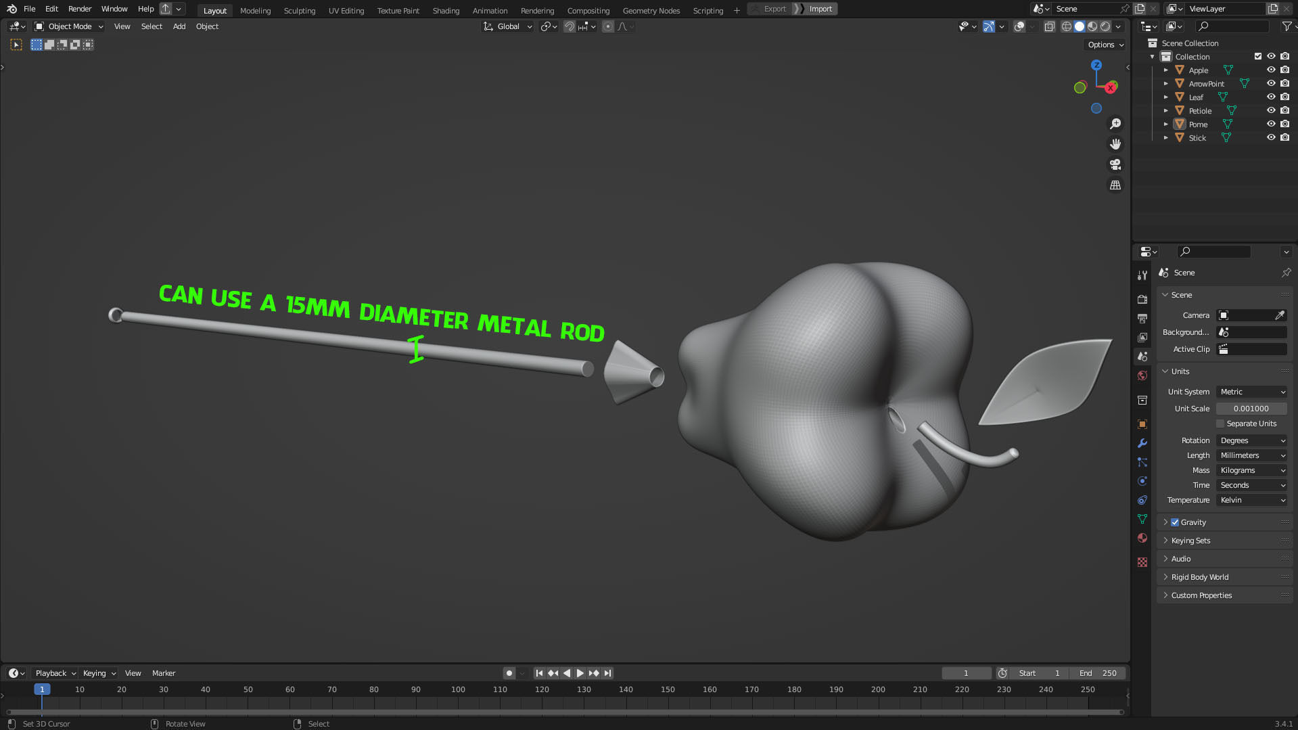Open Global transform orientation dropdown
This screenshot has width=1298, height=730.
(507, 26)
